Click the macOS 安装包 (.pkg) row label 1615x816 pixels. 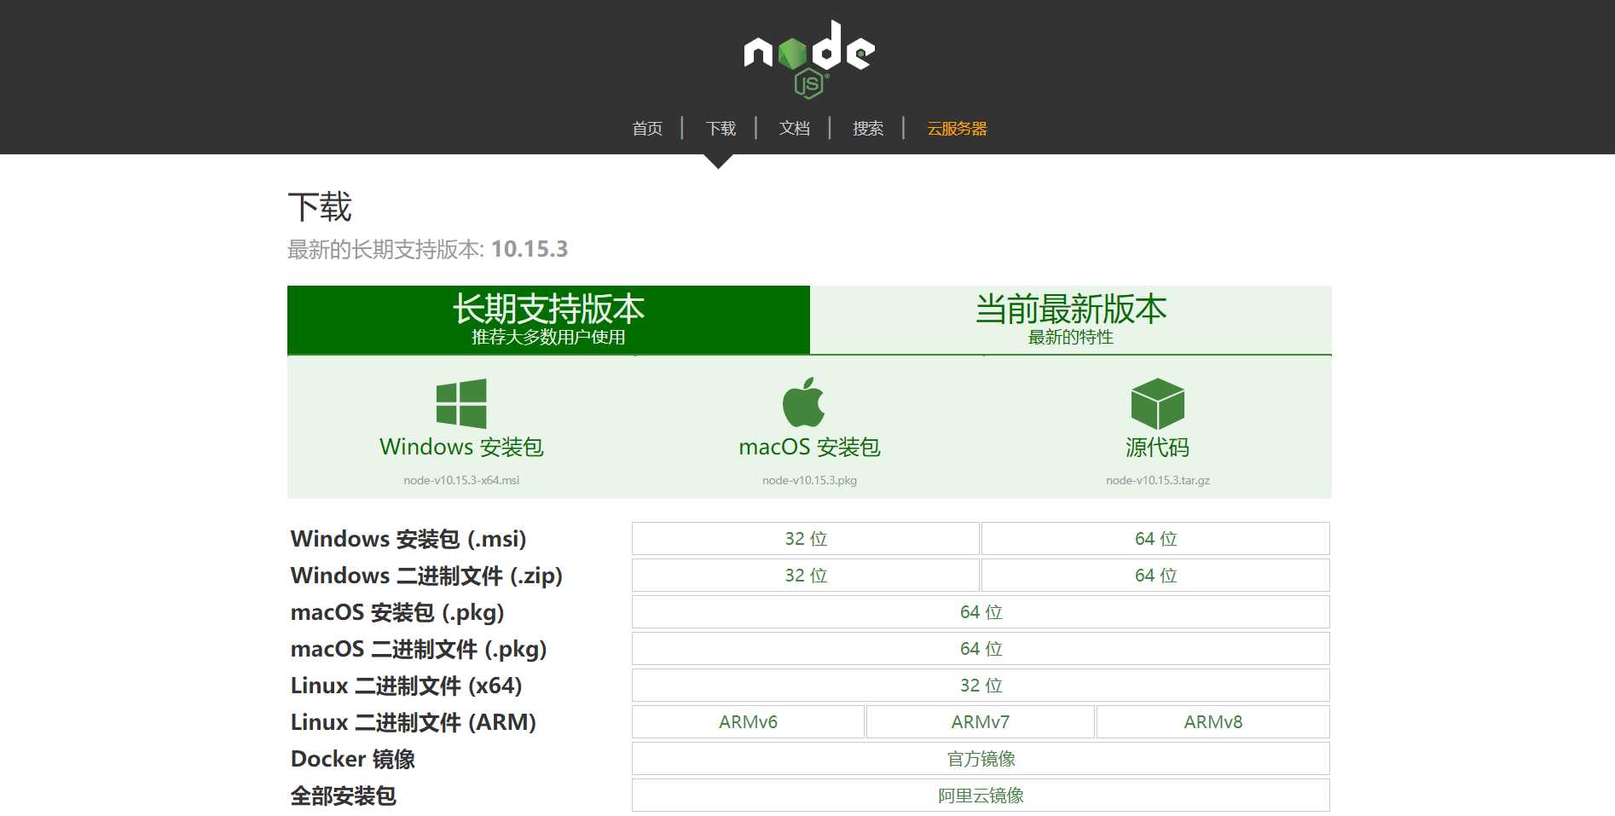pyautogui.click(x=397, y=612)
